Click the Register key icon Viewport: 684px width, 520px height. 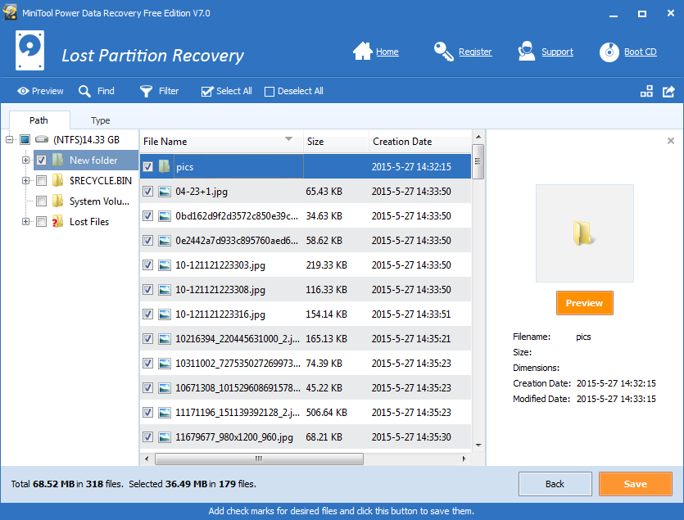[x=444, y=52]
